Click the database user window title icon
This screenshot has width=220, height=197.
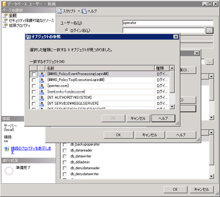click(4, 4)
